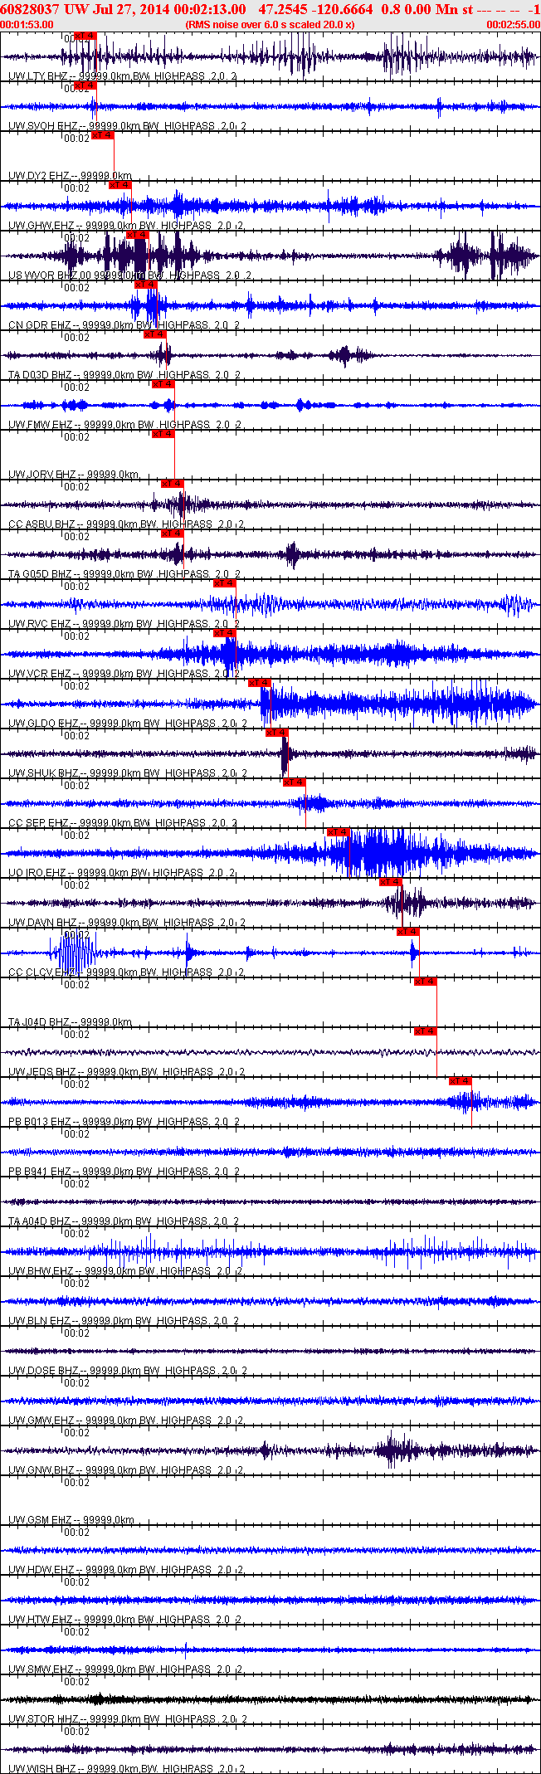Screen dimensions: 541x1774
Task: Click the pick flag on the JEDS trace
Action: [426, 1031]
